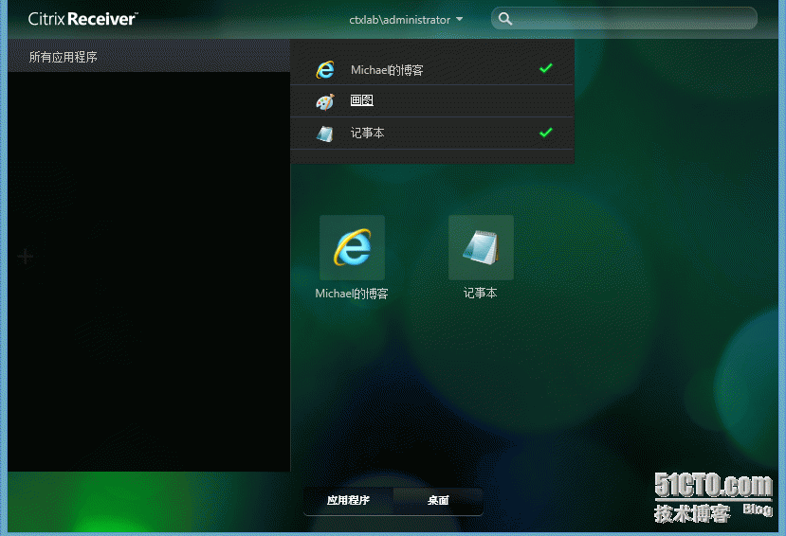Image resolution: width=786 pixels, height=536 pixels.
Task: Open the 所有应用程序 category header
Action: pyautogui.click(x=149, y=57)
